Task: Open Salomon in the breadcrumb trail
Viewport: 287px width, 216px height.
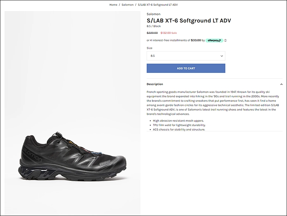Action: point(127,5)
